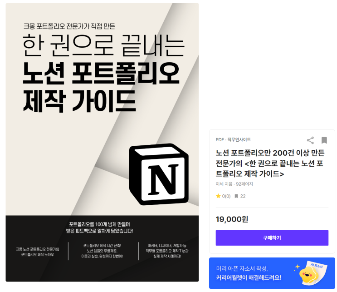This screenshot has width=337, height=292.
Task: Click the yellow star rating icon
Action: 218,196
